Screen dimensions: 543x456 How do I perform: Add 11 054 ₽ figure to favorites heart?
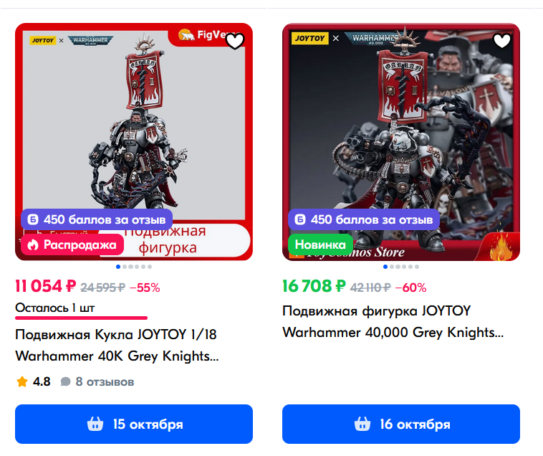(x=235, y=42)
